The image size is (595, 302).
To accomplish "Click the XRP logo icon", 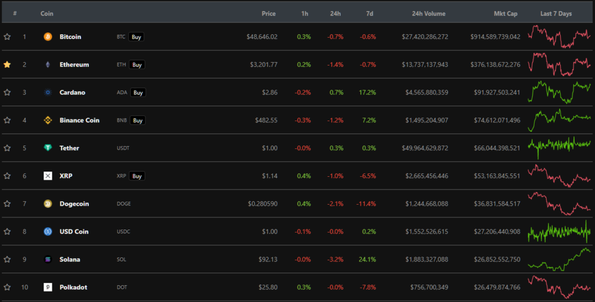I will [x=48, y=176].
